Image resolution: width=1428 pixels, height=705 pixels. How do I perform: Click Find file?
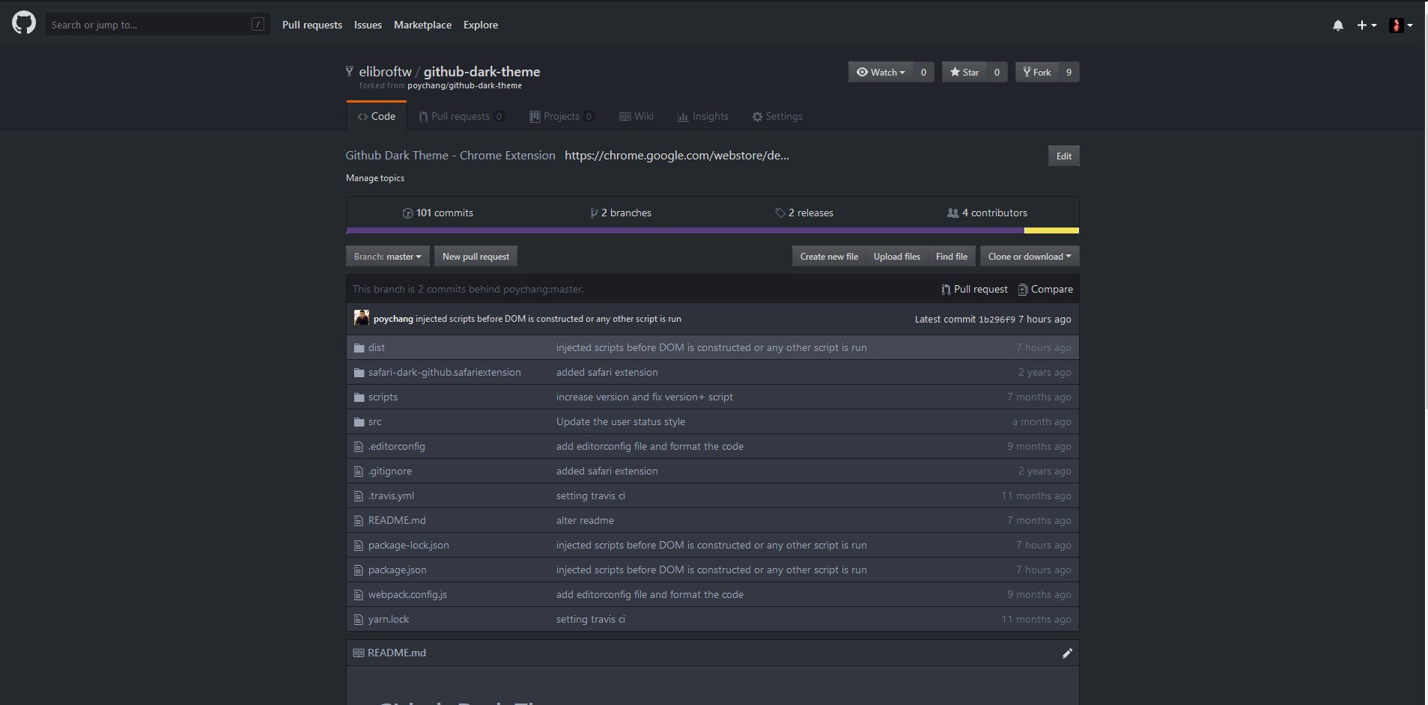[x=952, y=256]
